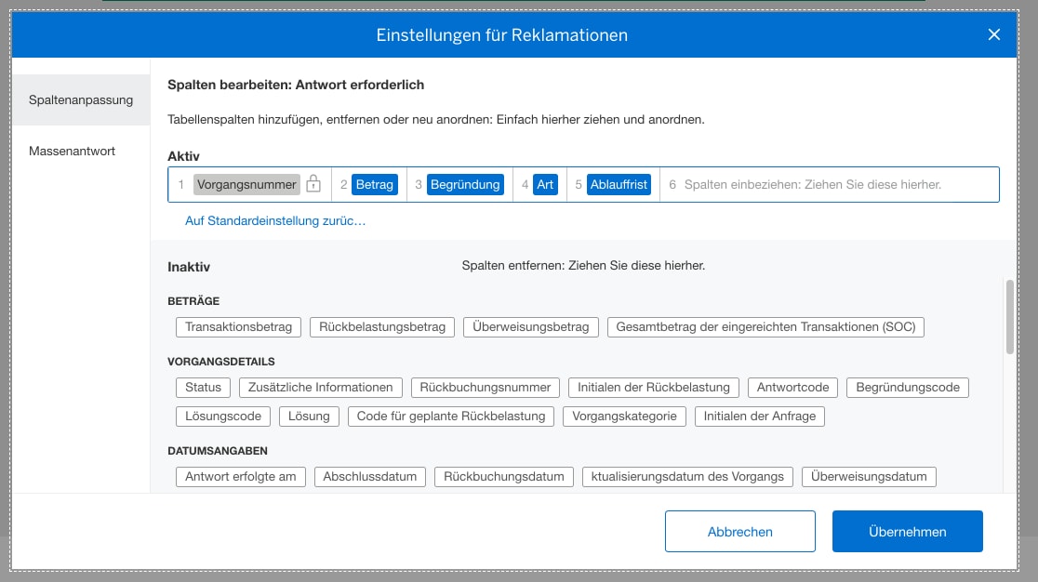The width and height of the screenshot is (1038, 582).
Task: Select the active Begründung column chip
Action: pyautogui.click(x=464, y=184)
